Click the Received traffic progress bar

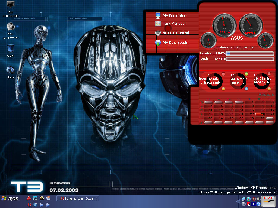point(250,53)
